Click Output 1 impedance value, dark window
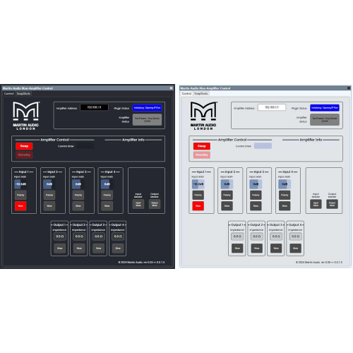 [60, 237]
